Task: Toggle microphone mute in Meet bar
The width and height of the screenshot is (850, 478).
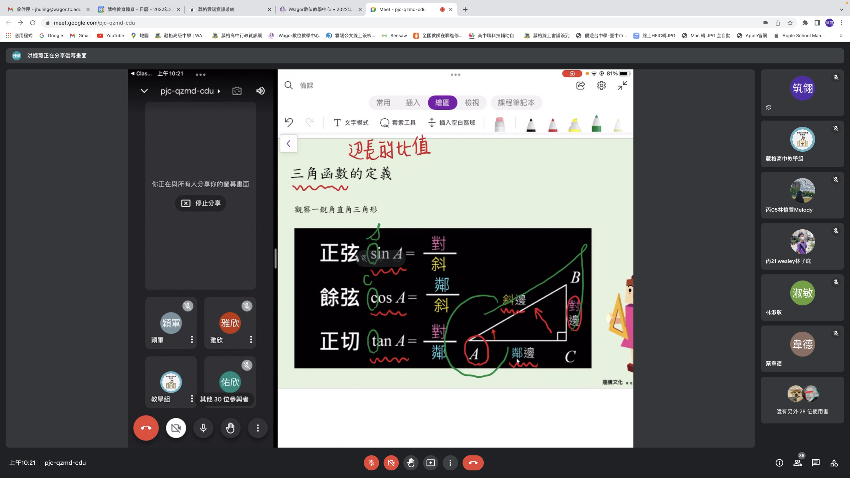Action: 371,463
